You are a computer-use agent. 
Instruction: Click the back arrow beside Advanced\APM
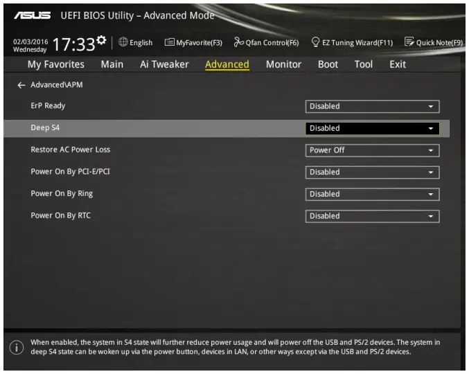[x=21, y=85]
